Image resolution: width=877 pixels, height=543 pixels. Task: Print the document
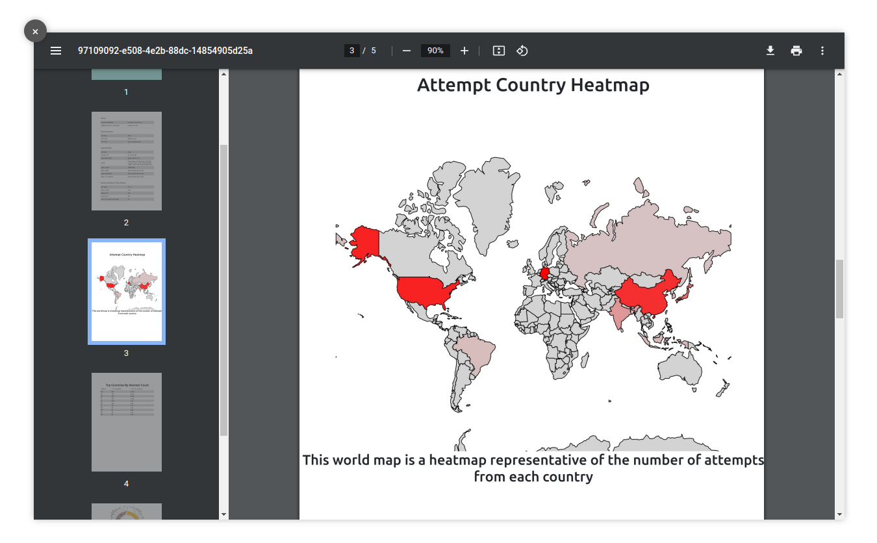[x=796, y=51]
